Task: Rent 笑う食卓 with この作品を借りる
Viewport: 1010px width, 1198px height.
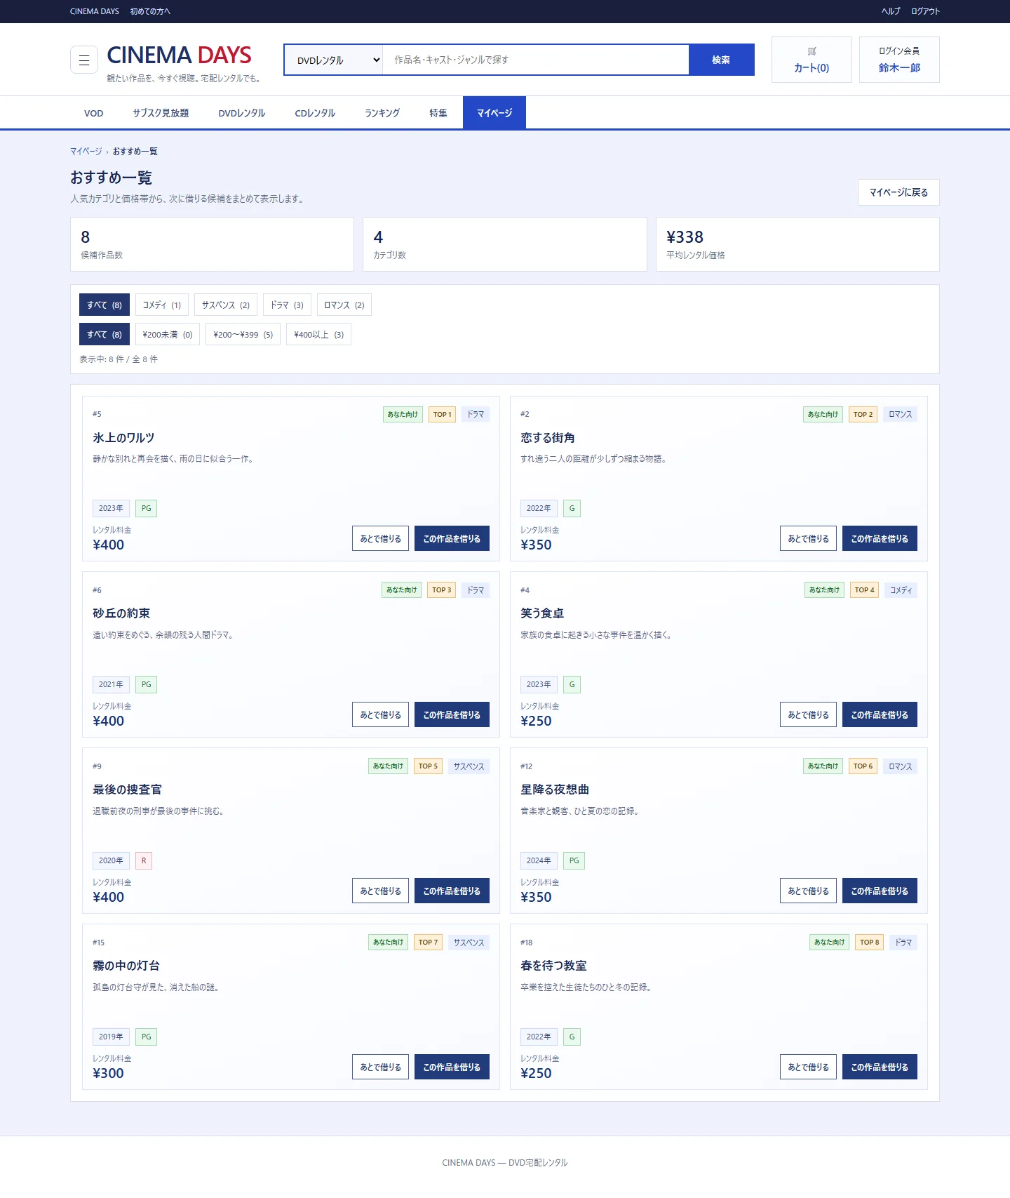Action: tap(880, 714)
